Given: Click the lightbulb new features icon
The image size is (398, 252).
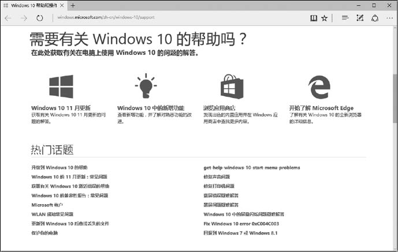Looking at the screenshot, I should click(146, 86).
